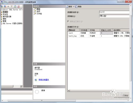133x103 pixels.
Task: Click the 逻辑名称 column header
Action: coord(73,30)
